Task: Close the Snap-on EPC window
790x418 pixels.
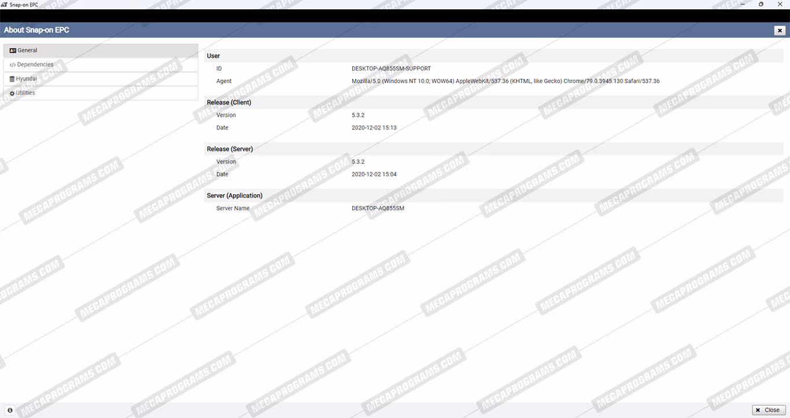Action: coord(779,4)
